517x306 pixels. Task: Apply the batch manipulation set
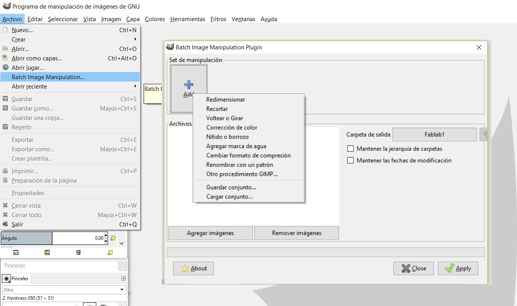coord(458,268)
